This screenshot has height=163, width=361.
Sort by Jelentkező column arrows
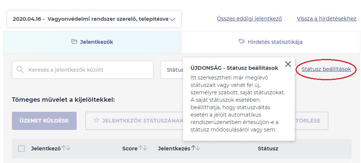[66, 148]
